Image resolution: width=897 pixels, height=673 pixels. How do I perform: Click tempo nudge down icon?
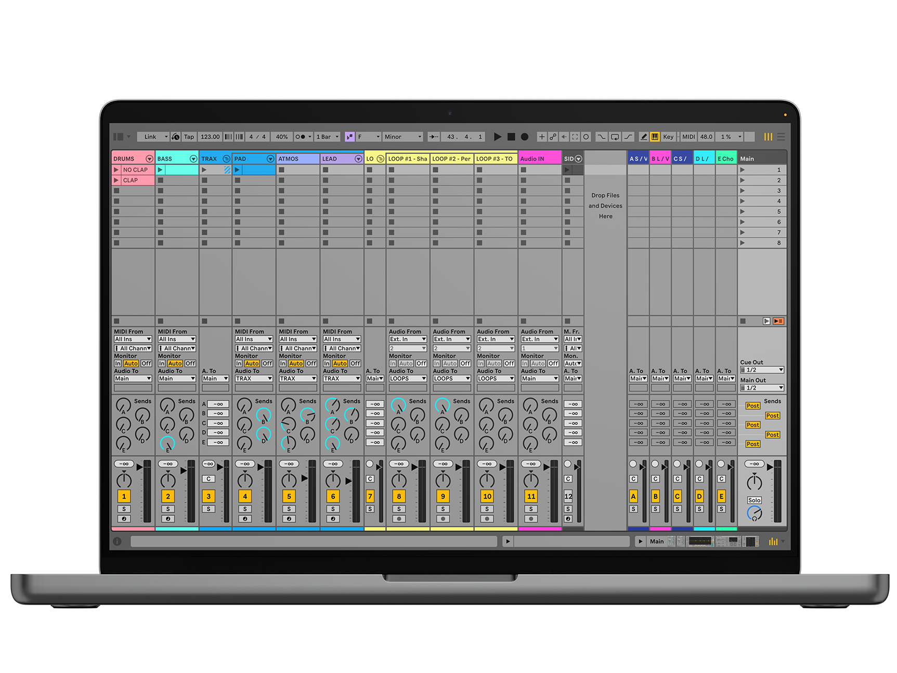(228, 137)
